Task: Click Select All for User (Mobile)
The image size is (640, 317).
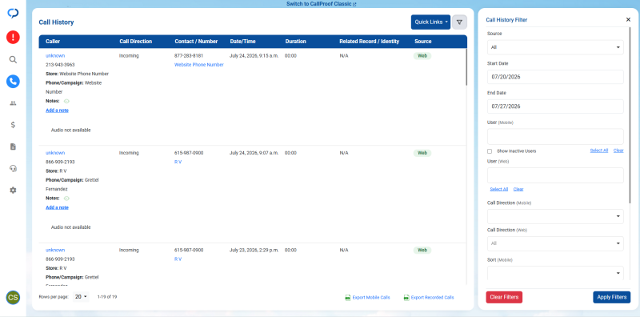Action: pyautogui.click(x=598, y=150)
